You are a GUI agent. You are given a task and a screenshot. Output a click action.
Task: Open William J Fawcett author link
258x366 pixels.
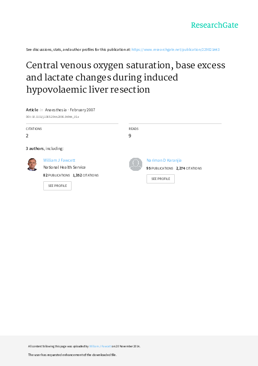point(59,160)
